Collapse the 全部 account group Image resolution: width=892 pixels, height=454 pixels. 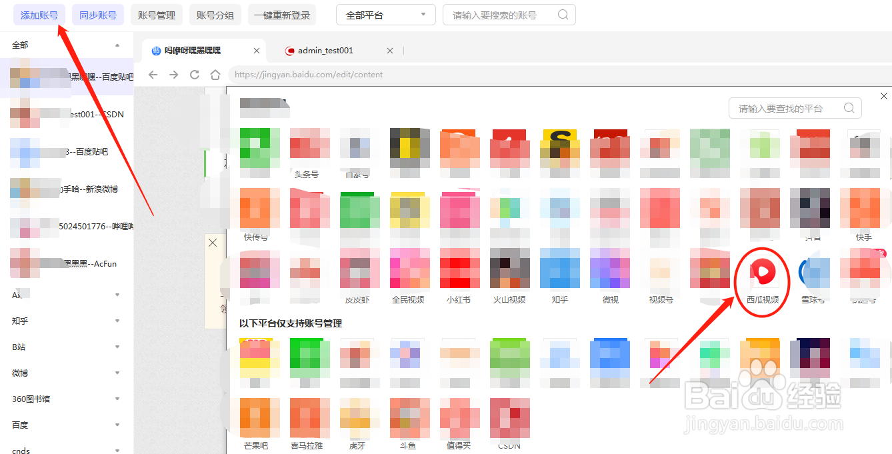pyautogui.click(x=117, y=45)
